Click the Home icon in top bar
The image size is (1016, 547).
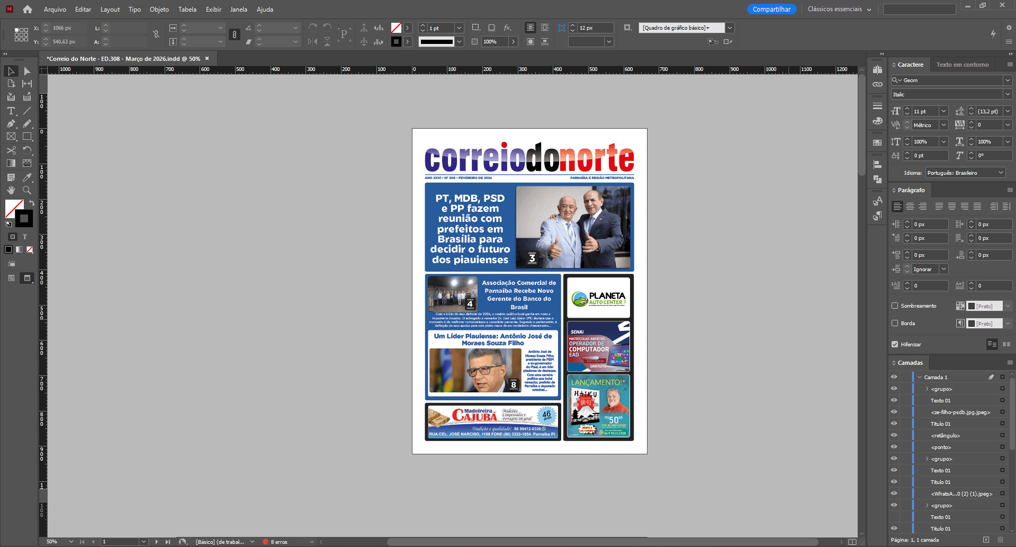pyautogui.click(x=28, y=9)
